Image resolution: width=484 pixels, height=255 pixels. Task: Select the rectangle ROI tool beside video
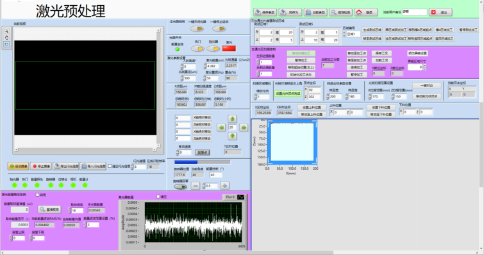tap(6, 44)
